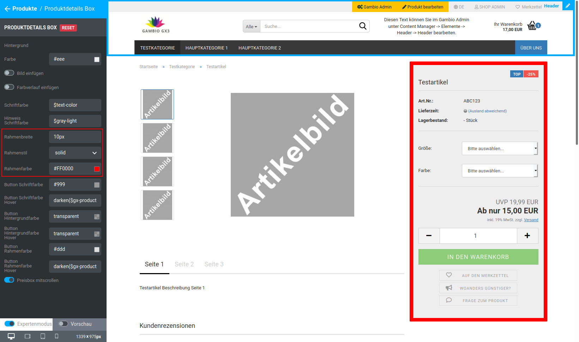The image size is (579, 342).
Task: Click the pencil icon next to Header
Action: coord(568,6)
